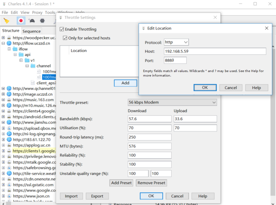Click the file icon beside client_aps
Screen dimensions: 276x205
[33, 83]
